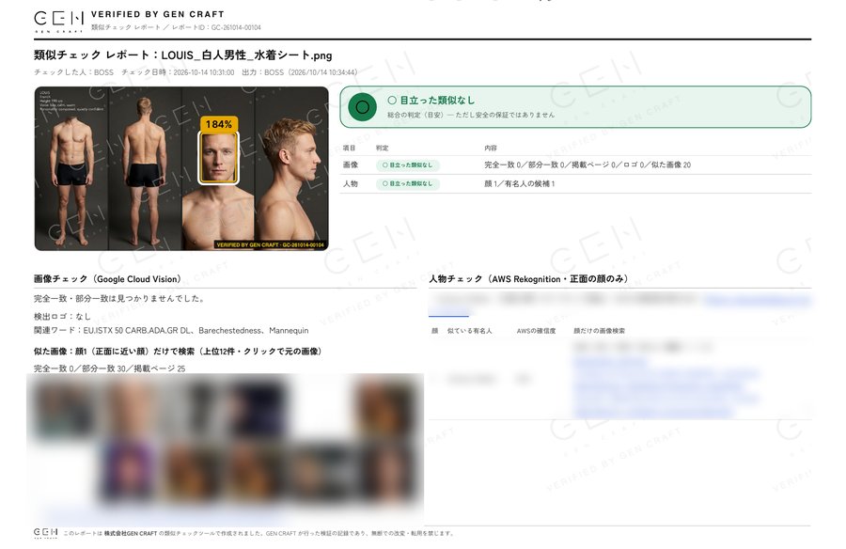Click the small GEN logo in the footer
This screenshot has width=846, height=549.
tap(46, 533)
